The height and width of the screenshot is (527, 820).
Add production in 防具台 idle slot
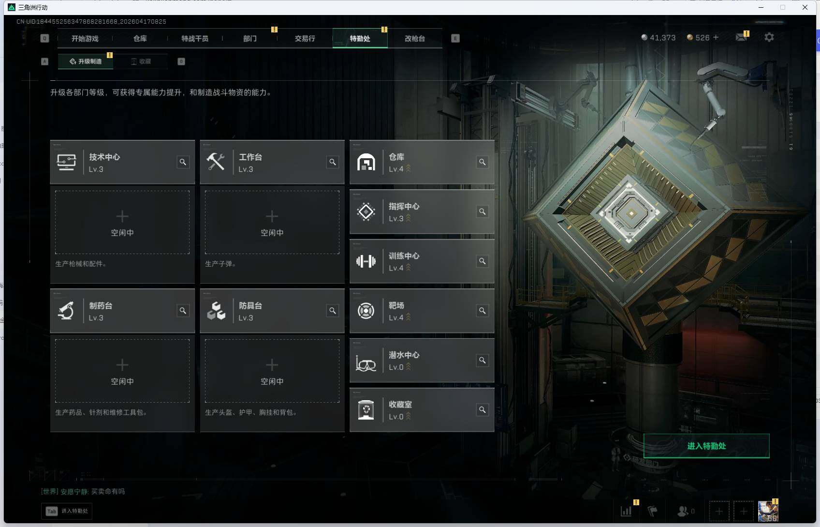272,371
